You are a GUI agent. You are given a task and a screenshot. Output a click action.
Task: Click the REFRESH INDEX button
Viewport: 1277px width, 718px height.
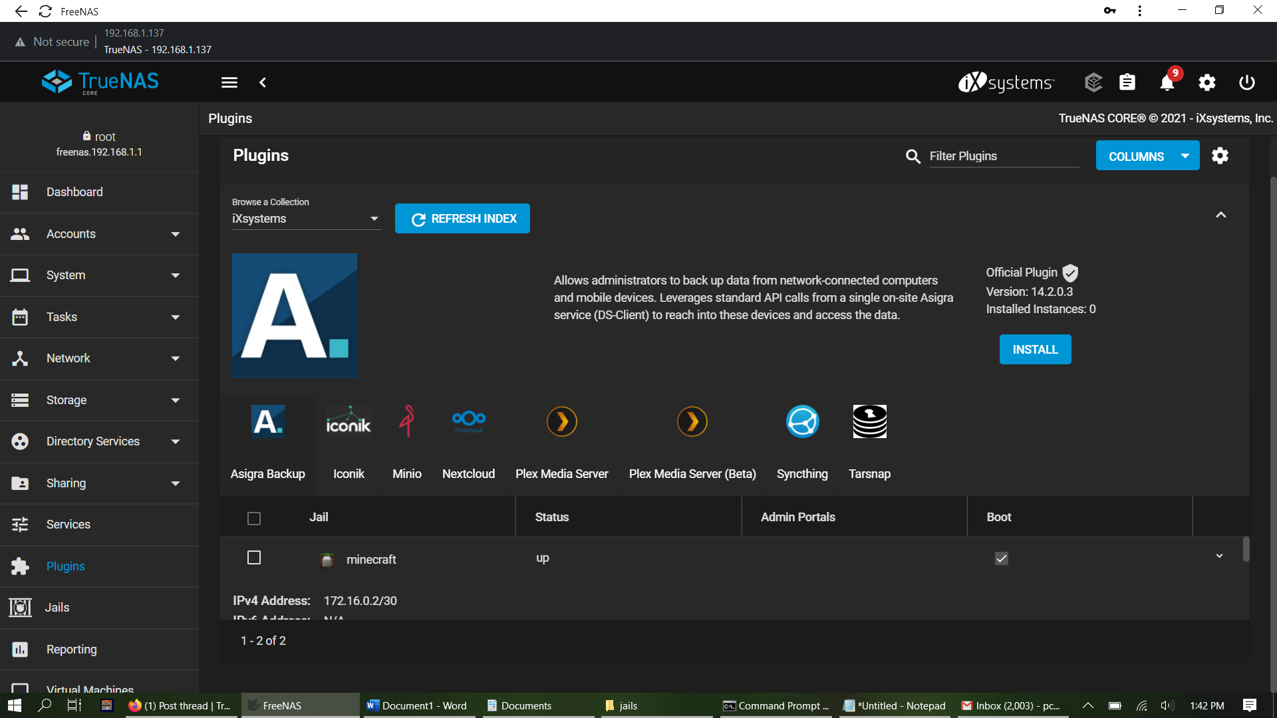click(x=462, y=219)
